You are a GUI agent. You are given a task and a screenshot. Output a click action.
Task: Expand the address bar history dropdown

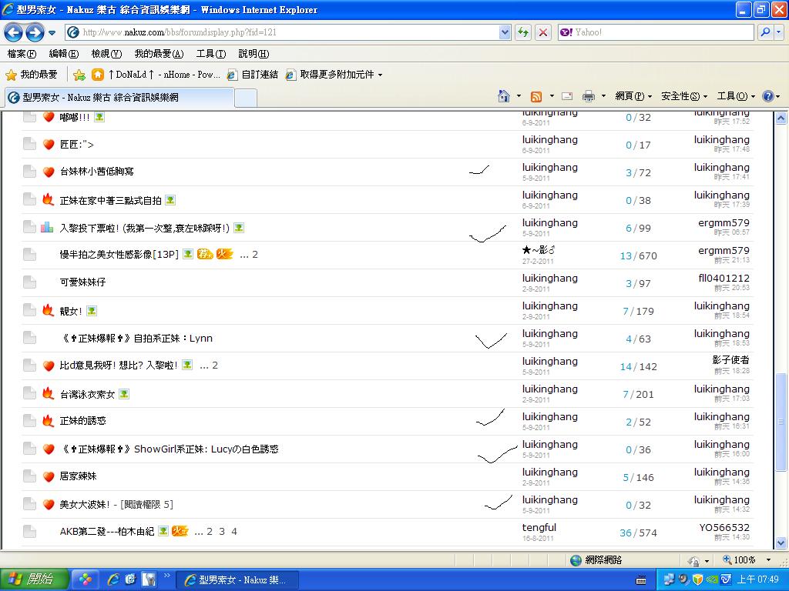pyautogui.click(x=505, y=32)
